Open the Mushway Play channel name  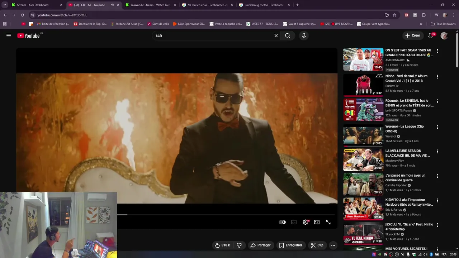(x=394, y=161)
